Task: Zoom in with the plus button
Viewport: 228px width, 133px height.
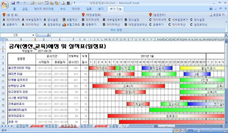Action: 225,130
